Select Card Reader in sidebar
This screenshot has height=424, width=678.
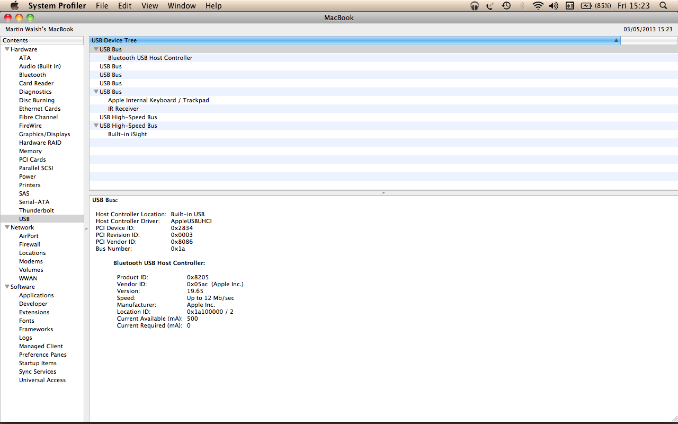36,83
